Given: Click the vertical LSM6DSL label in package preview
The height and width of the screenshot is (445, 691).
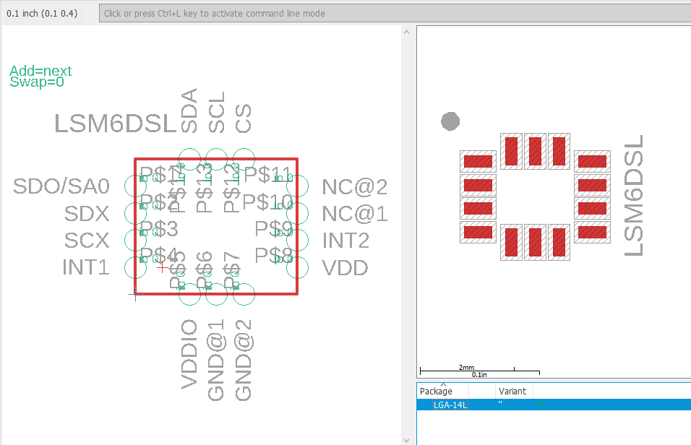Looking at the screenshot, I should pyautogui.click(x=634, y=196).
